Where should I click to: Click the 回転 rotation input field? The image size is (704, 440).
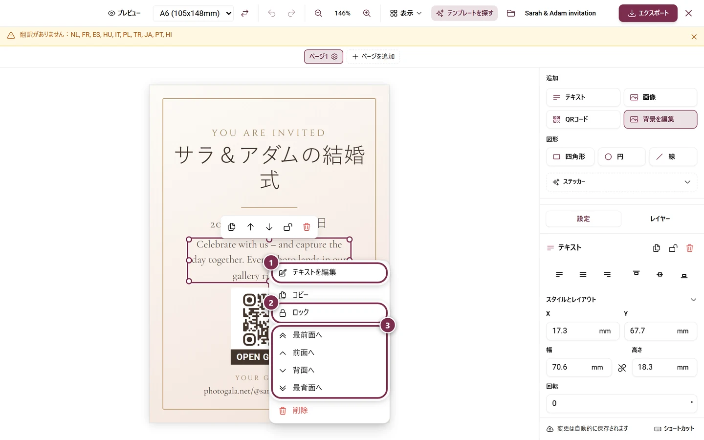tap(621, 404)
